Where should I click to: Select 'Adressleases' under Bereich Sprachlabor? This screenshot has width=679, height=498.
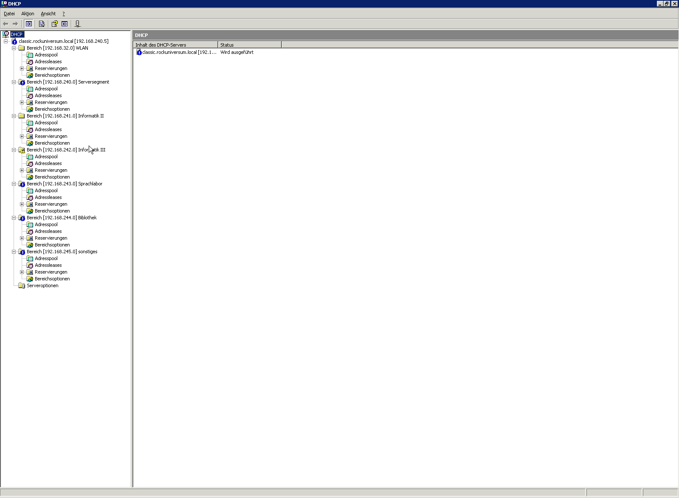click(48, 197)
